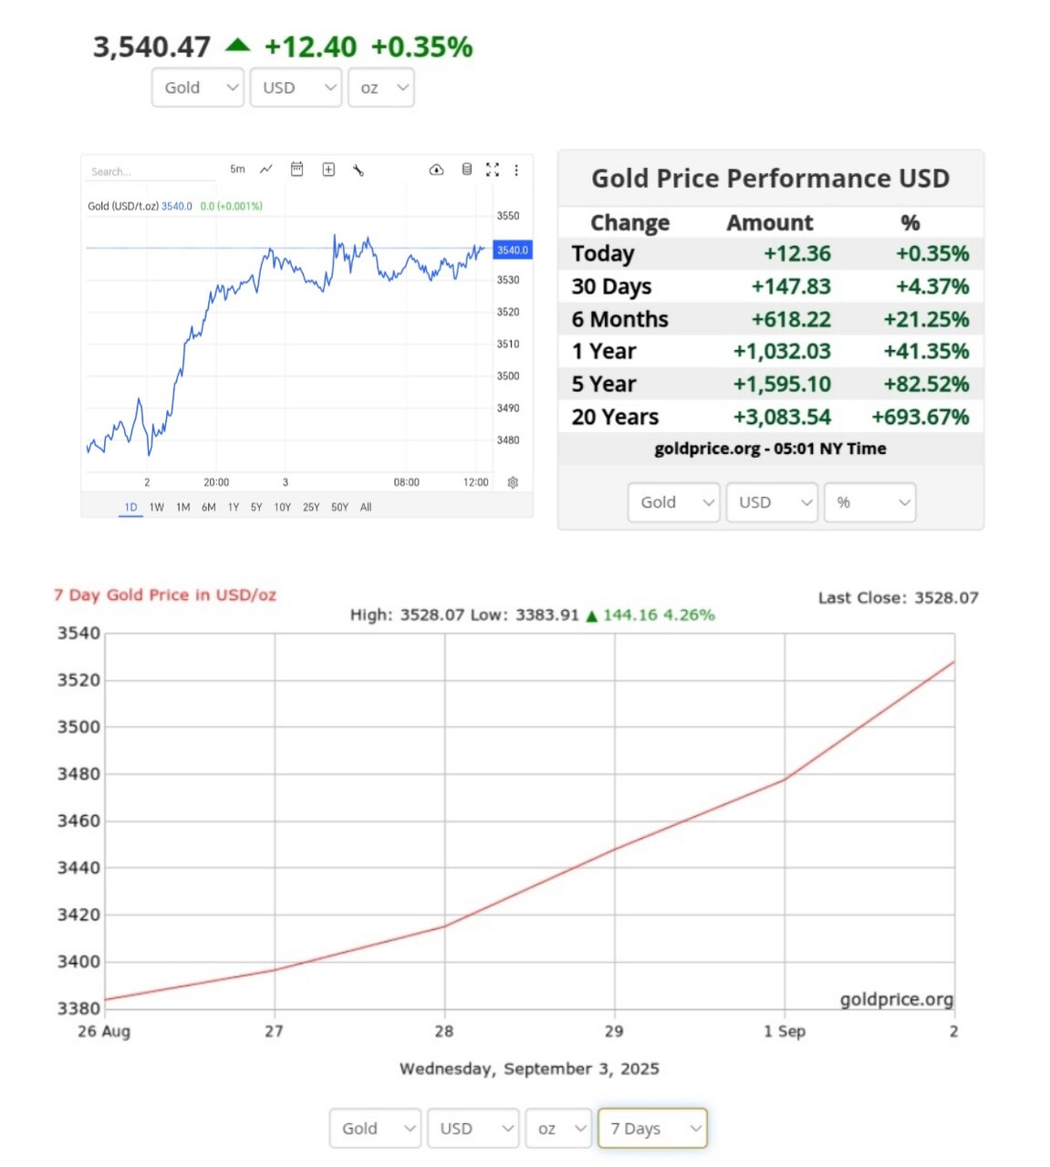
Task: Click the chart symbol search field
Action: pyautogui.click(x=146, y=171)
